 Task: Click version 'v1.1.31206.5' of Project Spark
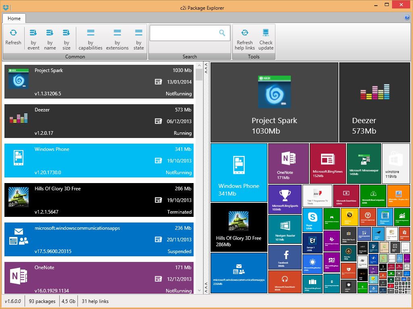pyautogui.click(x=48, y=94)
